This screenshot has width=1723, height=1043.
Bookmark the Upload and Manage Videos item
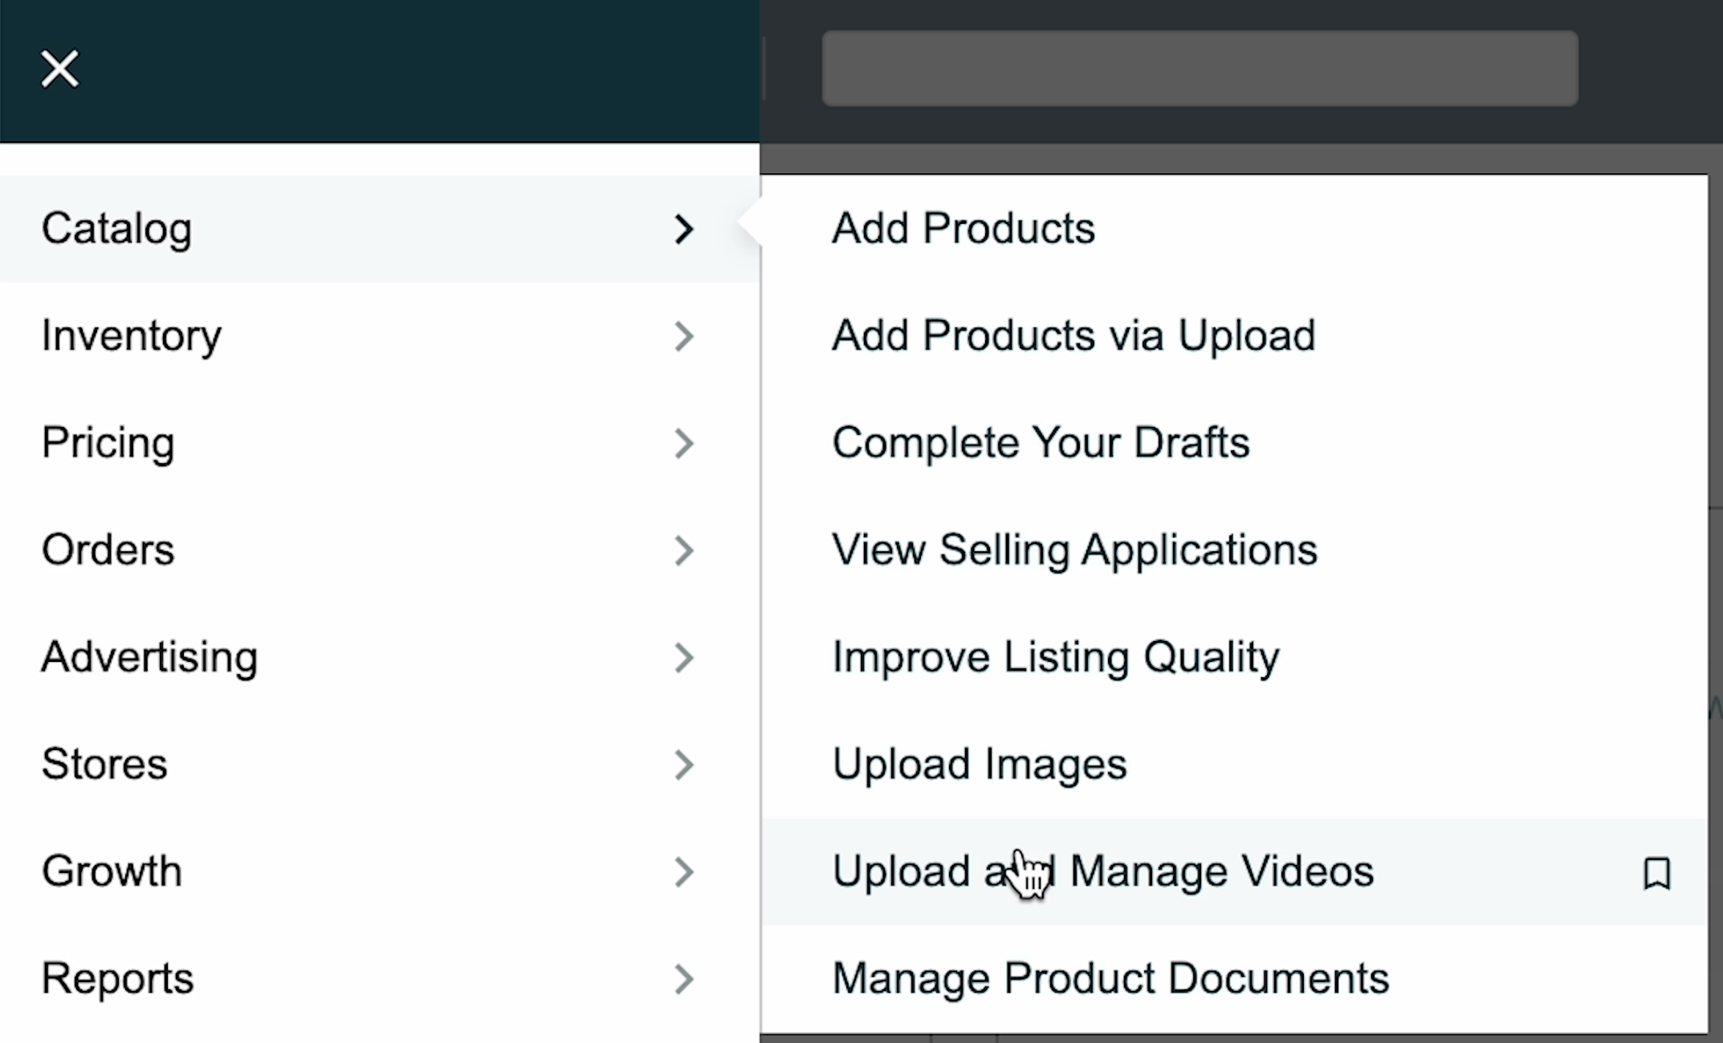tap(1656, 873)
